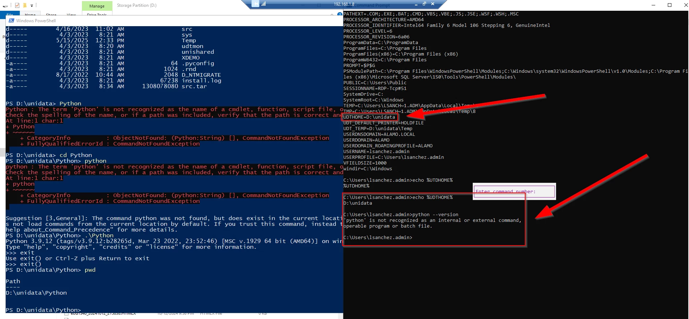Open the Drive Tools ribbon tab
The width and height of the screenshot is (689, 319).
pos(97,14)
